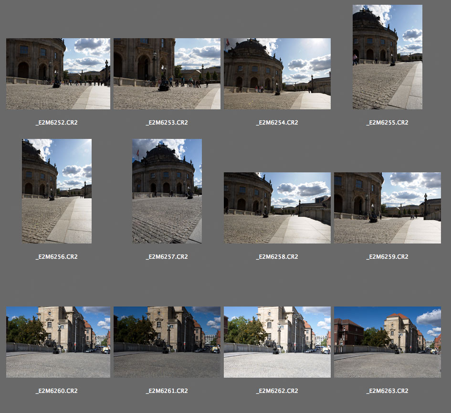Click the filename _E2M6258.CR2
Image resolution: width=451 pixels, height=413 pixels.
pos(277,257)
